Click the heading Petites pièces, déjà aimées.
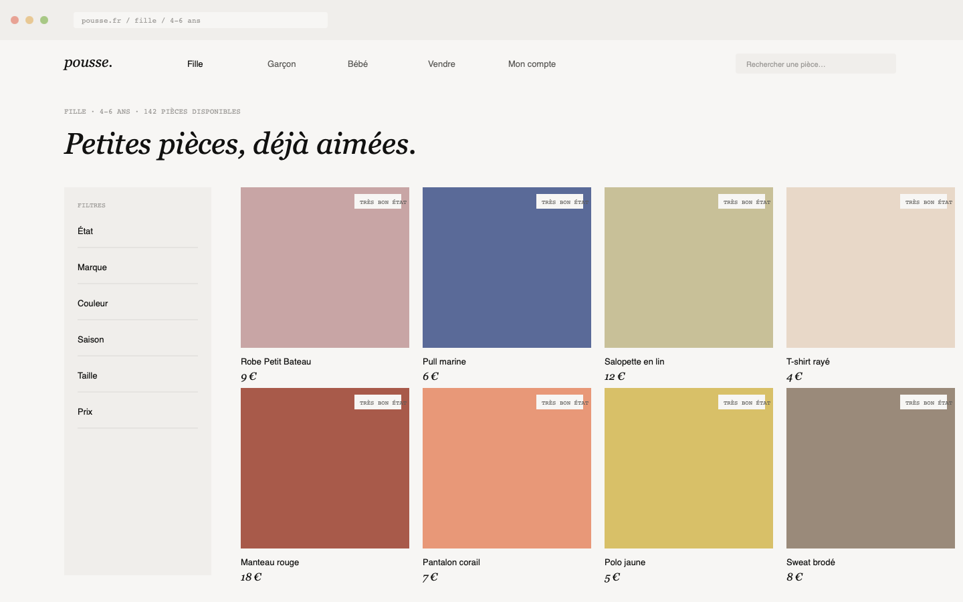Screen dimensions: 963x602 tap(240, 144)
